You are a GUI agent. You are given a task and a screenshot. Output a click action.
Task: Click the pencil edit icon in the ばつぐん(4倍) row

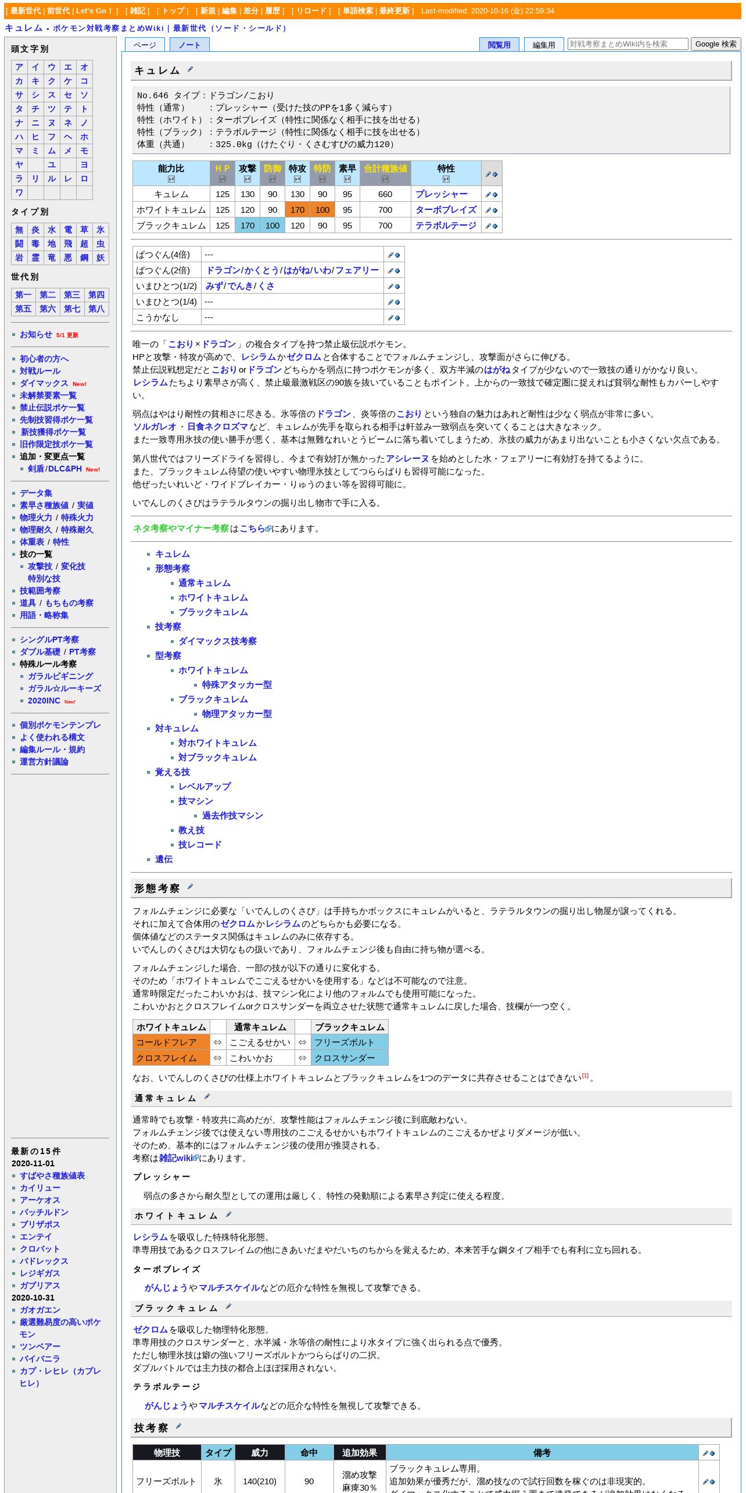click(391, 255)
